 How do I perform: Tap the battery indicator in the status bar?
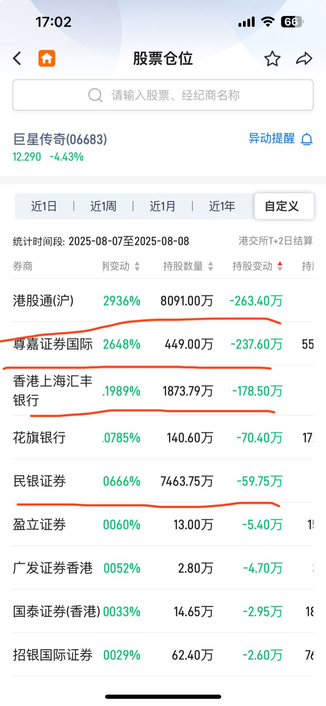coord(292,22)
